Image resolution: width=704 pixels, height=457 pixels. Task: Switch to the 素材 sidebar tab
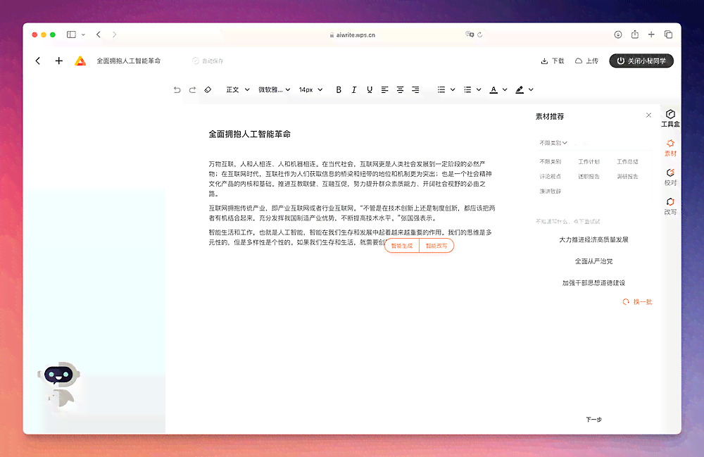pos(670,148)
